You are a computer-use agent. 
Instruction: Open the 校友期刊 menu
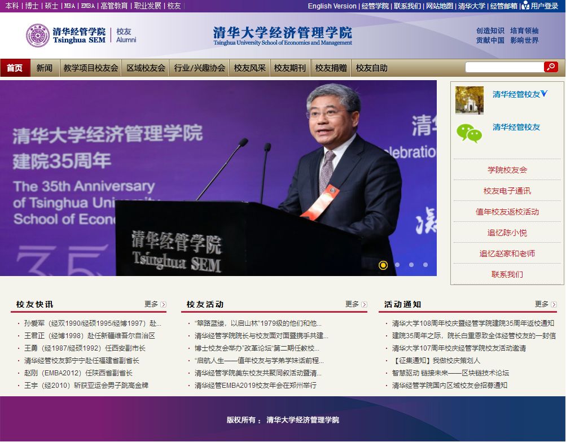click(x=290, y=68)
